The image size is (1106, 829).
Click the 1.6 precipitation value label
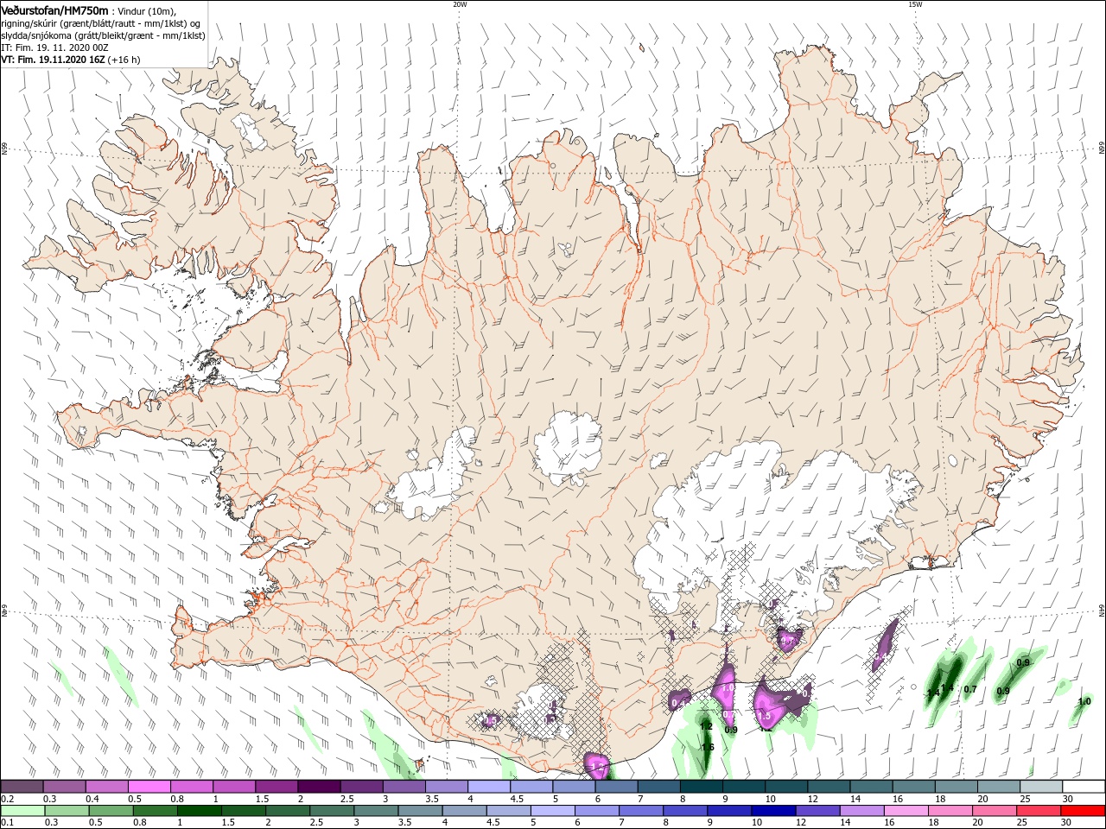708,747
